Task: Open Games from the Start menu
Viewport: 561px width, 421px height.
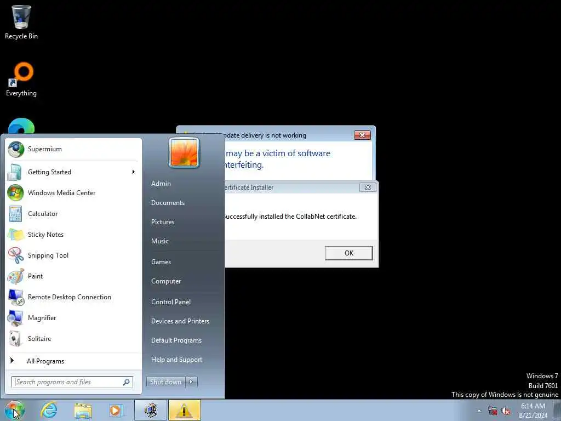Action: (162, 262)
